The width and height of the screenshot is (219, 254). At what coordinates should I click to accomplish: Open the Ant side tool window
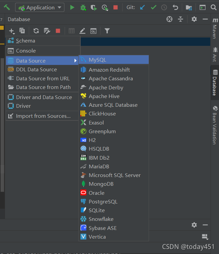coord(215,54)
